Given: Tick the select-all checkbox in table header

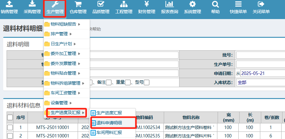Looking at the screenshot, I should (x=10, y=117).
